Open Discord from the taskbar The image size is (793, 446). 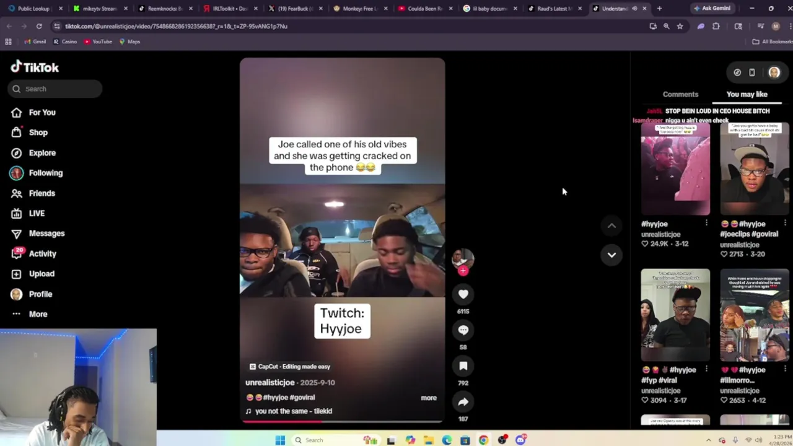[520, 440]
